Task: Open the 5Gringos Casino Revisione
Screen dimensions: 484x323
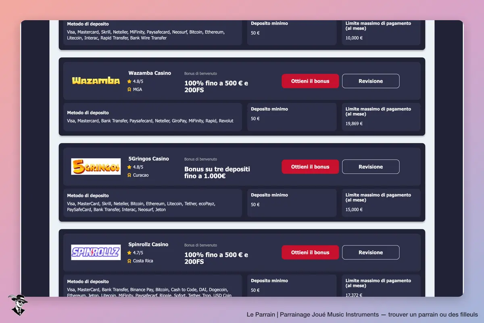Action: click(371, 167)
